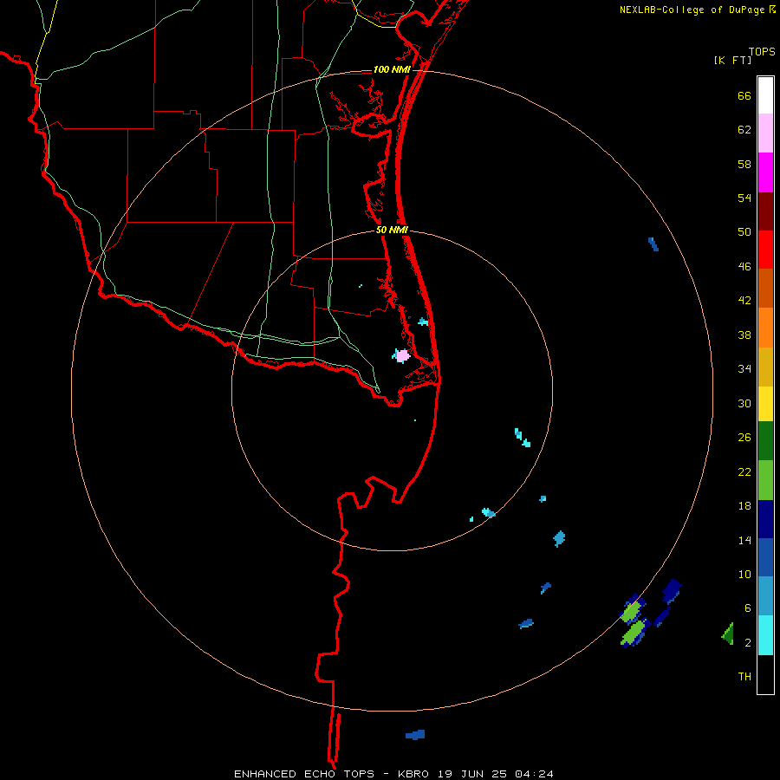Click the TH legend label
This screenshot has width=780, height=780.
point(744,677)
